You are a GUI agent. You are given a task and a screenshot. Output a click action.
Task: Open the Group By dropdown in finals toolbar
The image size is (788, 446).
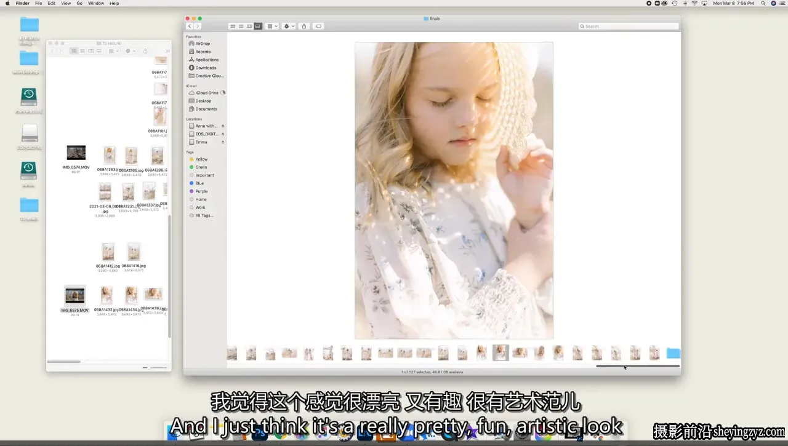click(x=272, y=26)
